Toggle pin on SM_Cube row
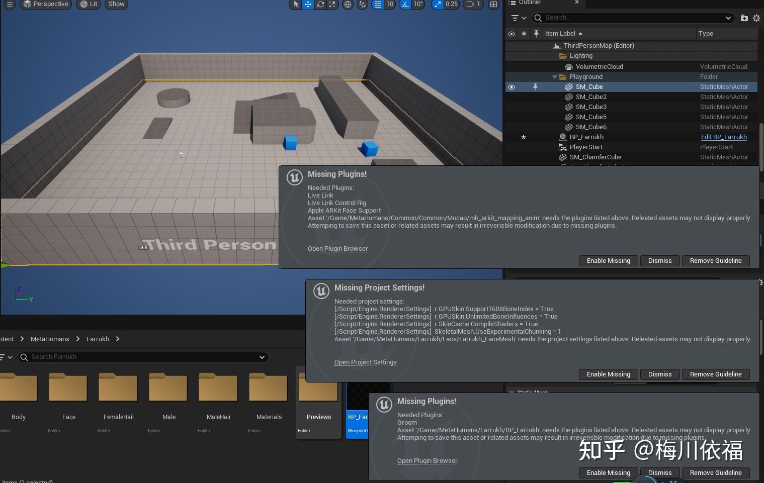 click(x=535, y=87)
